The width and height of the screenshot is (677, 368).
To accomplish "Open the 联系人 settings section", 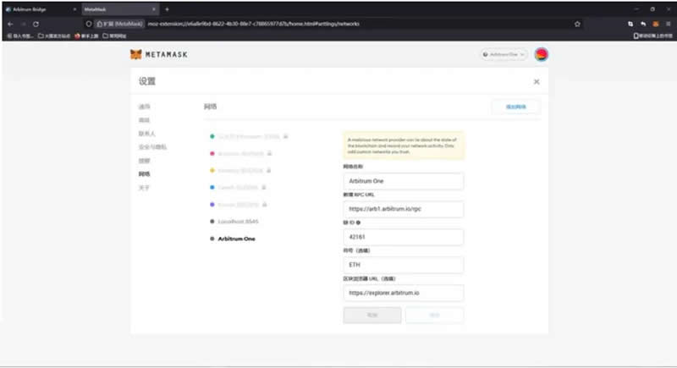I will 147,134.
